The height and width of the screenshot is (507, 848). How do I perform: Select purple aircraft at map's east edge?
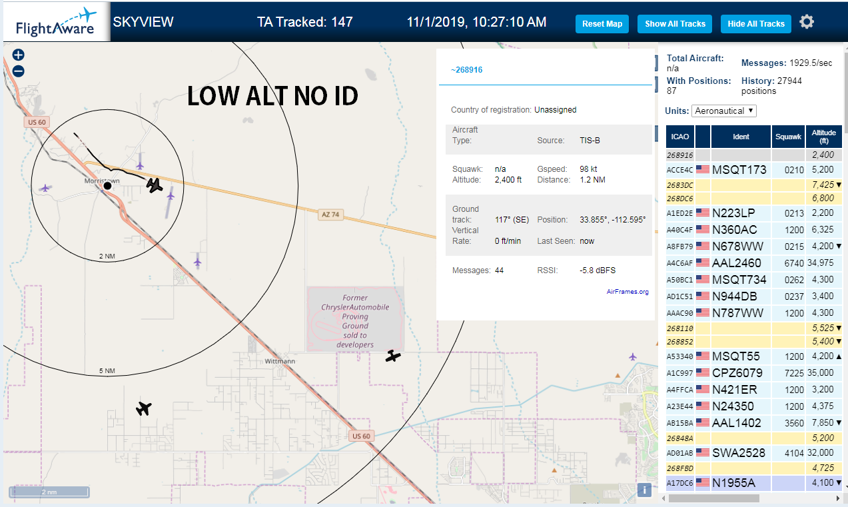click(632, 356)
